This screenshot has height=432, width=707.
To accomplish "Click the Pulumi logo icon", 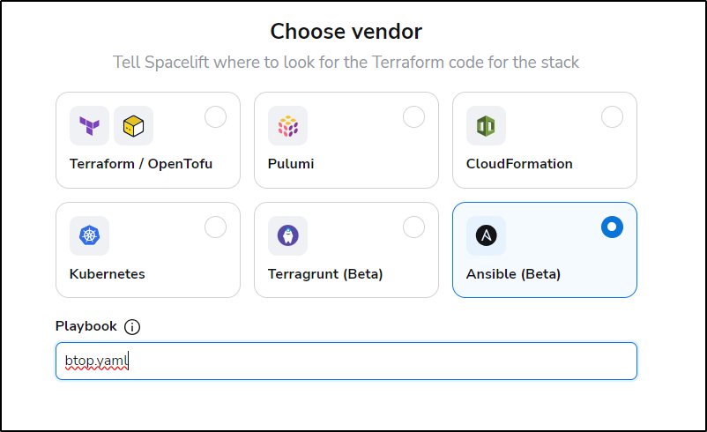I will pos(287,126).
